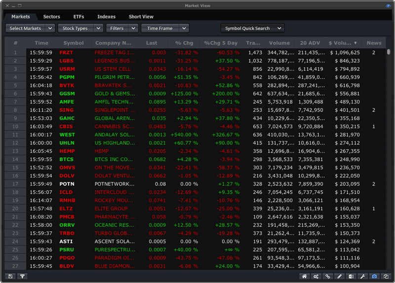Screen dimensions: 395x283
Task: Switch to the Short View tab
Action: click(141, 17)
